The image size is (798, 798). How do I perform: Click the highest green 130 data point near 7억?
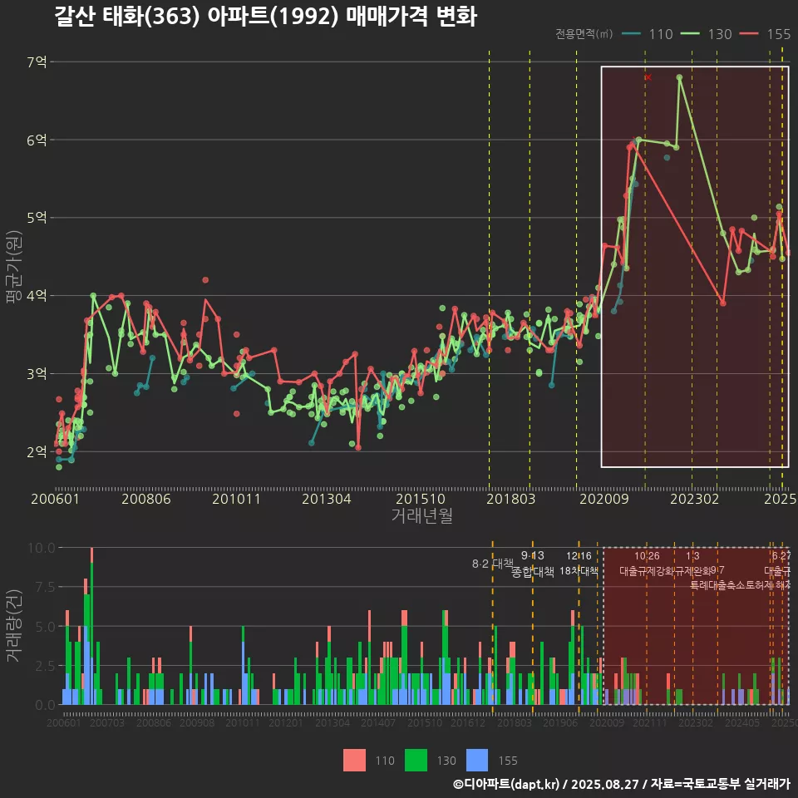(x=679, y=77)
